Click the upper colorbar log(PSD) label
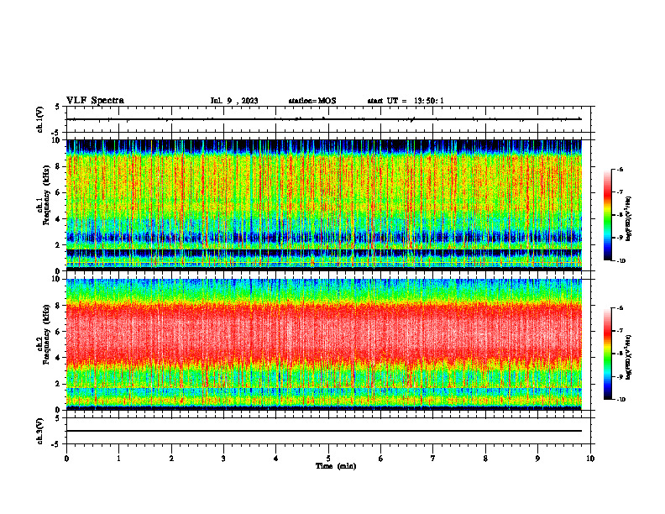 pos(629,218)
